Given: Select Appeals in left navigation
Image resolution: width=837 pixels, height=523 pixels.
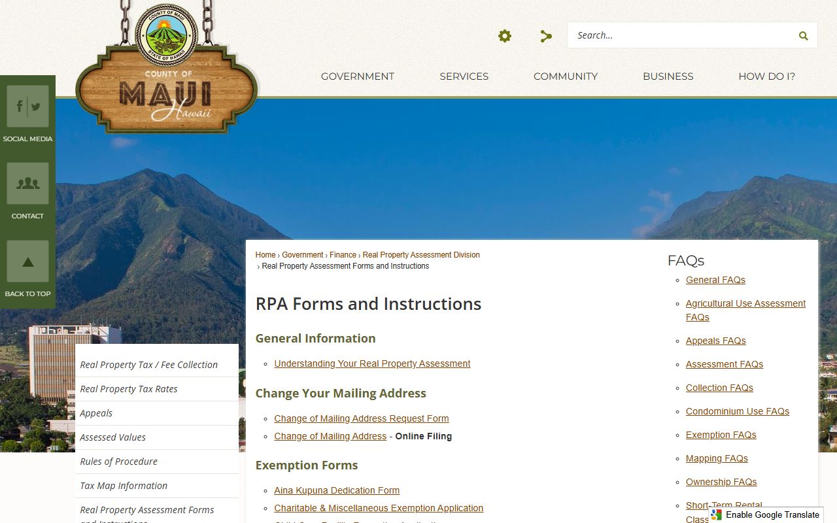Looking at the screenshot, I should [x=157, y=413].
